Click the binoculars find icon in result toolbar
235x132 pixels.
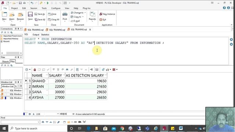[x=67, y=70]
